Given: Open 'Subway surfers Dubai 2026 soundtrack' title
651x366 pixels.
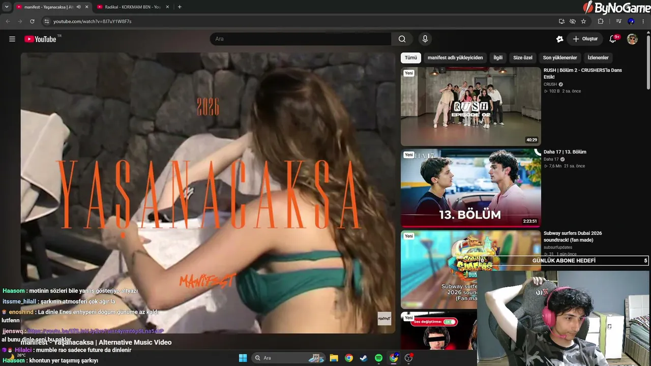Looking at the screenshot, I should (573, 236).
